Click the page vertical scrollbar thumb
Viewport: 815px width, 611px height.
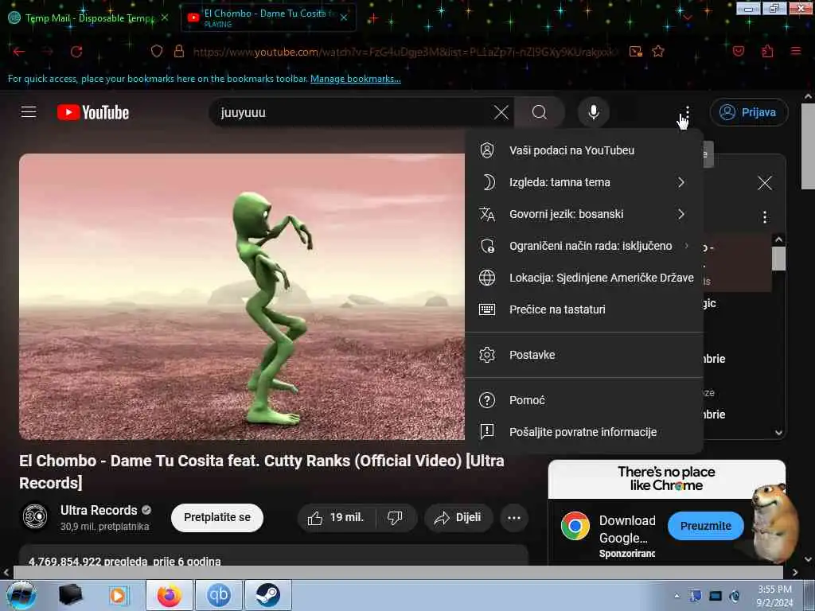click(808, 146)
